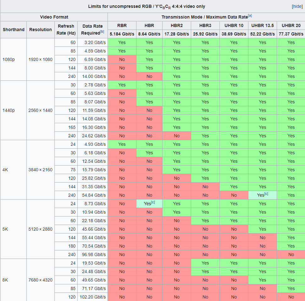Open footnote [c] in 5K 24 Hz row

pyautogui.click(x=153, y=202)
